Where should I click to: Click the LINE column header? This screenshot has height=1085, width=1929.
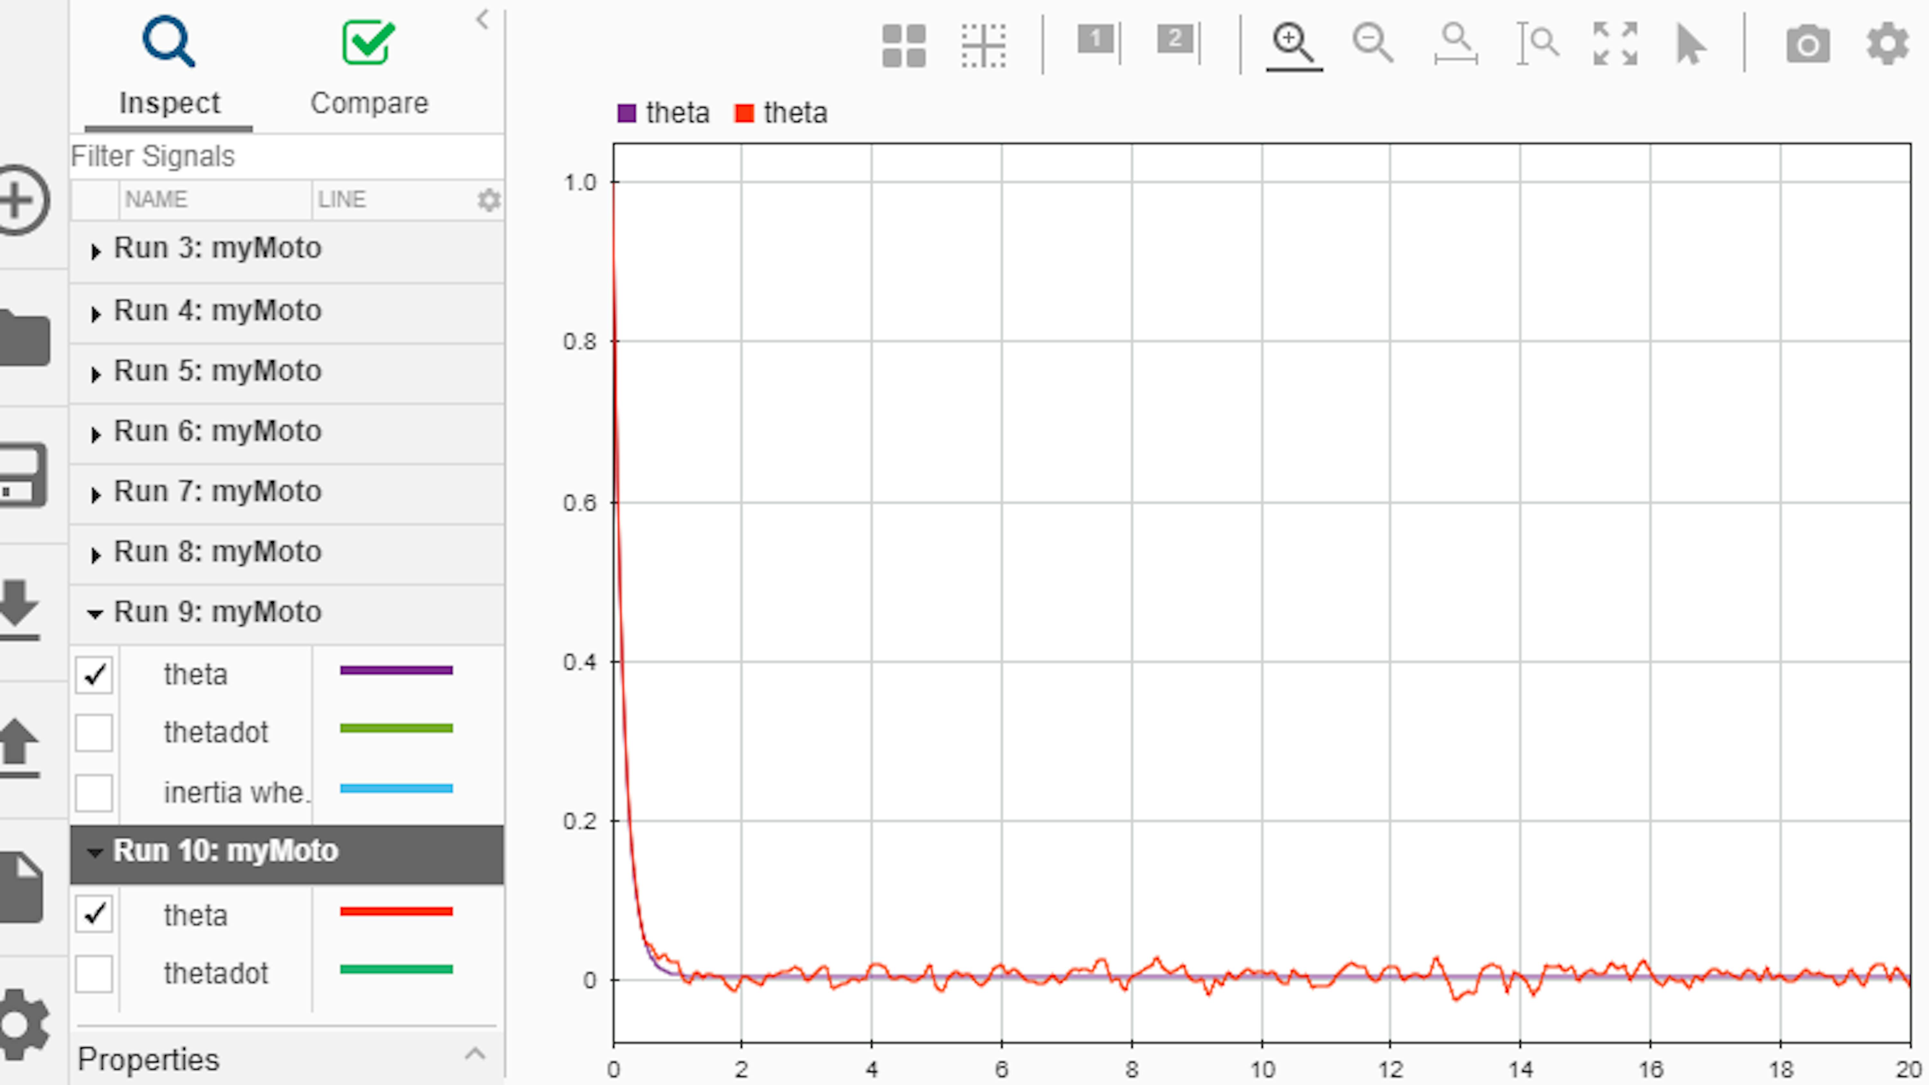[341, 199]
